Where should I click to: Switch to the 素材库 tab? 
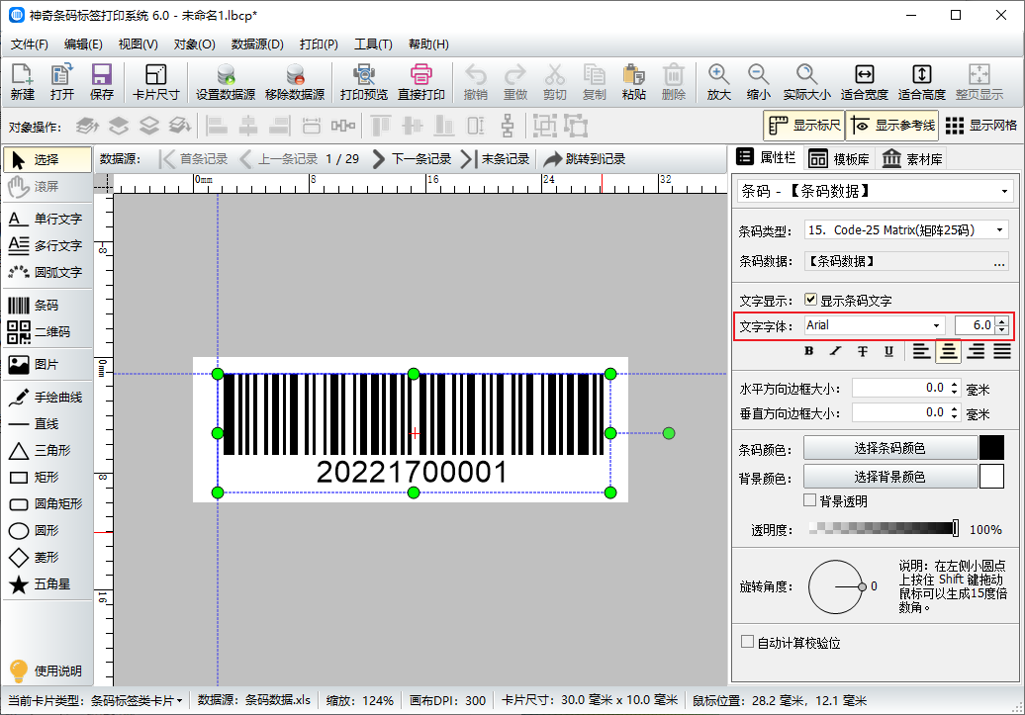coord(912,159)
